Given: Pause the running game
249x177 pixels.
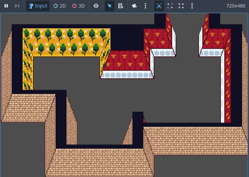Looking at the screenshot, I should [6, 6].
